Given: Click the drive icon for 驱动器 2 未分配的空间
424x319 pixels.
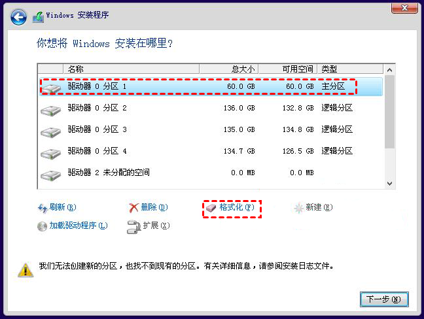Looking at the screenshot, I should (50, 175).
